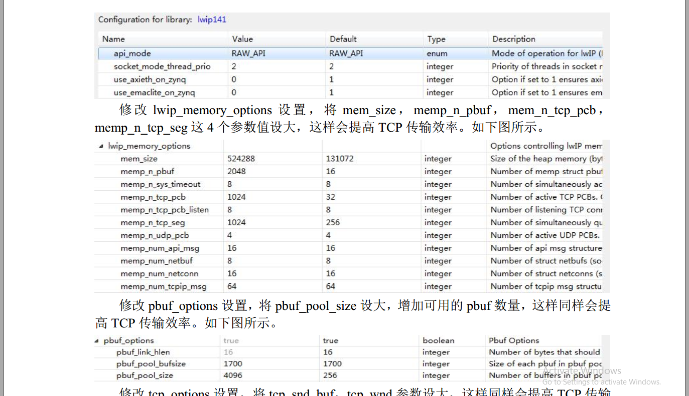
Task: Select the pbuf_pool_size row
Action: point(145,375)
